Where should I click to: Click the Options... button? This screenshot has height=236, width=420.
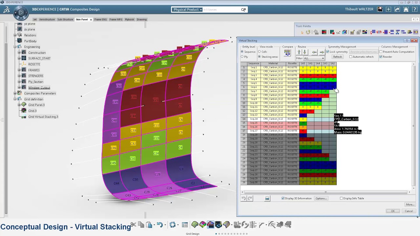click(x=321, y=198)
